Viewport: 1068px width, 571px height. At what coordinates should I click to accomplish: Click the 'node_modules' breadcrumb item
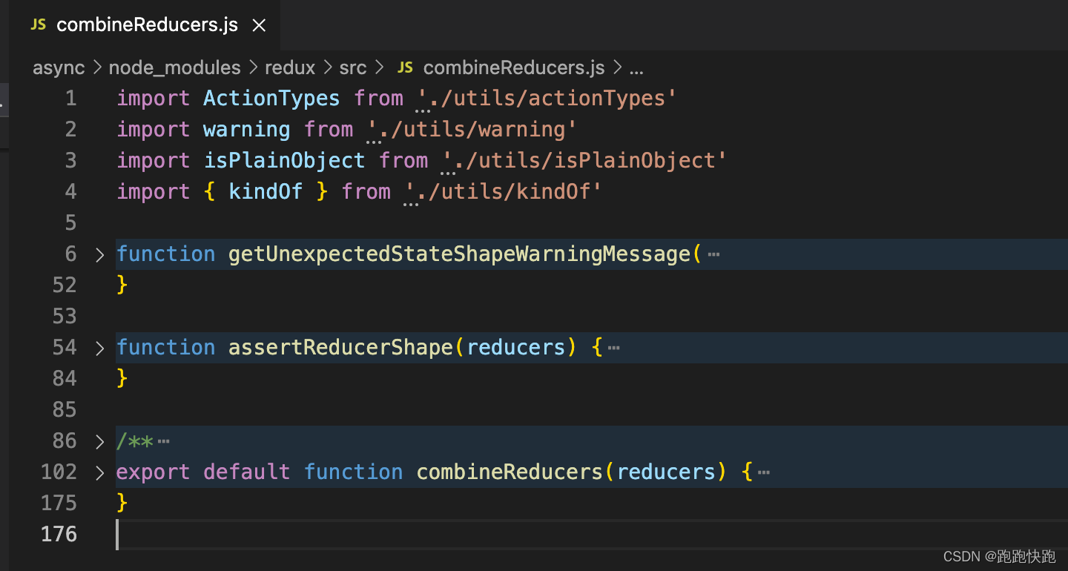tap(174, 67)
